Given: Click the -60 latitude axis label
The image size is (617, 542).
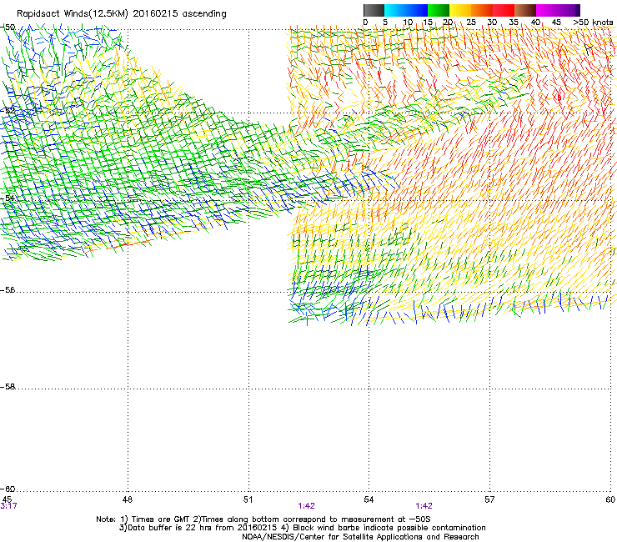Looking at the screenshot, I should coord(8,489).
